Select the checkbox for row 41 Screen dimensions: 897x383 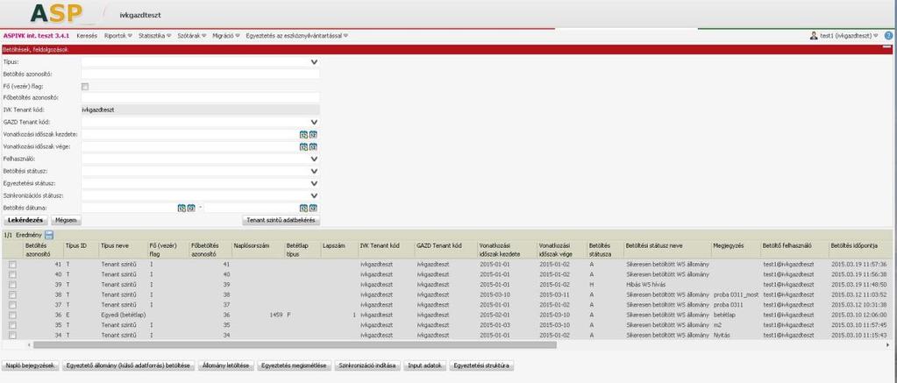(x=12, y=265)
